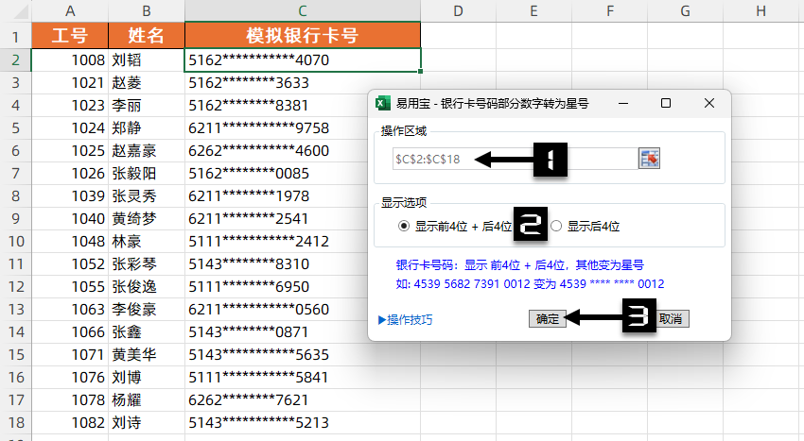Click cell with 5143************5213

coord(303,422)
